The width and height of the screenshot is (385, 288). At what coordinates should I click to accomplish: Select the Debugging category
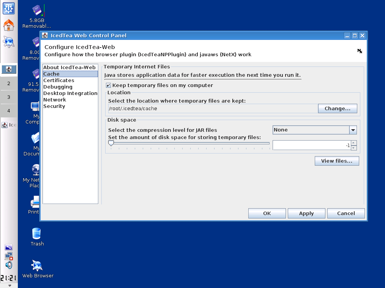pos(70,87)
